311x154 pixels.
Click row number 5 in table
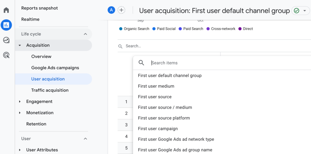[126, 148]
